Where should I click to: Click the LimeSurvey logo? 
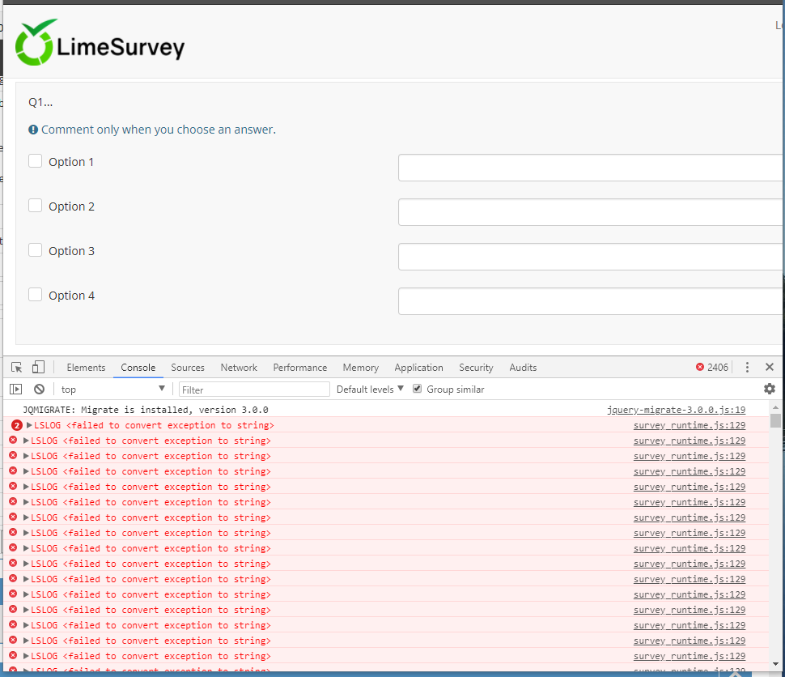coord(100,44)
